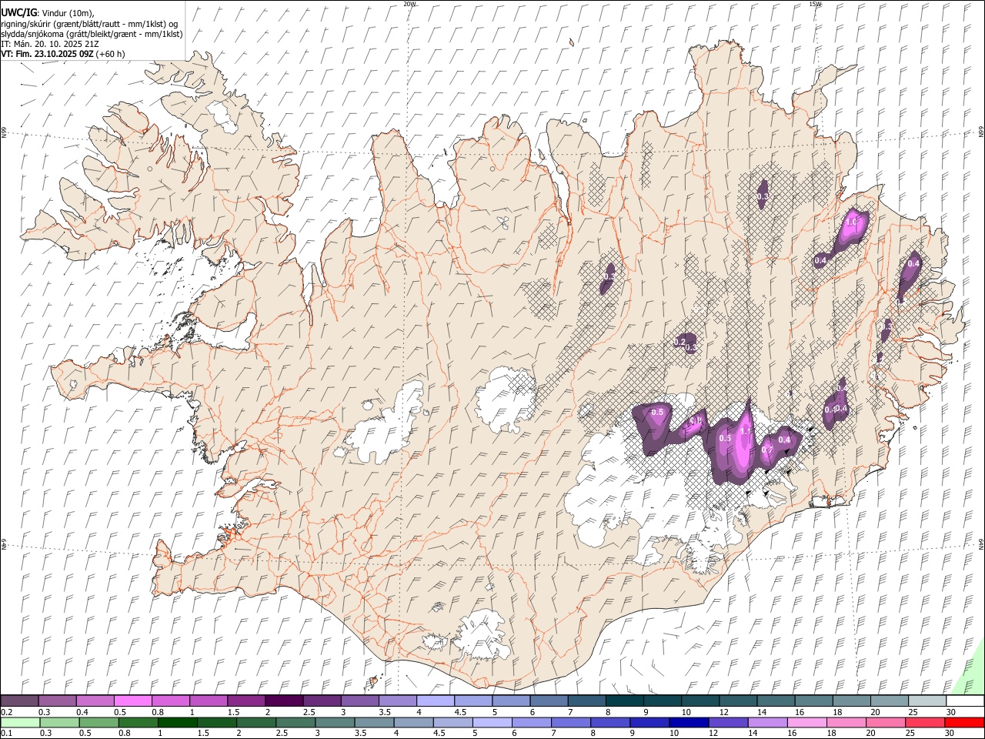The image size is (985, 739).
Task: Click the '64N' latitude label on right edge
Action: coord(981,543)
